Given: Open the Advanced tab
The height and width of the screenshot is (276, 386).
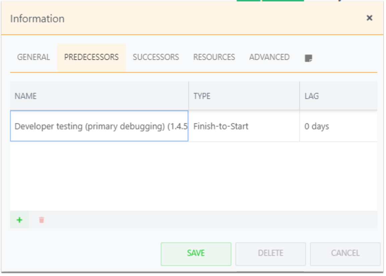Looking at the screenshot, I should pos(269,57).
